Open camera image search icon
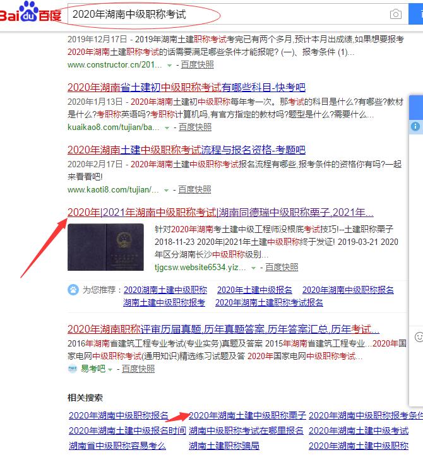 click(x=396, y=14)
